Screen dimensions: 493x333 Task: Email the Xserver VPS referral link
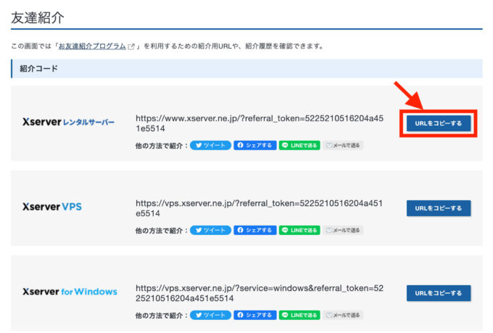tap(343, 230)
